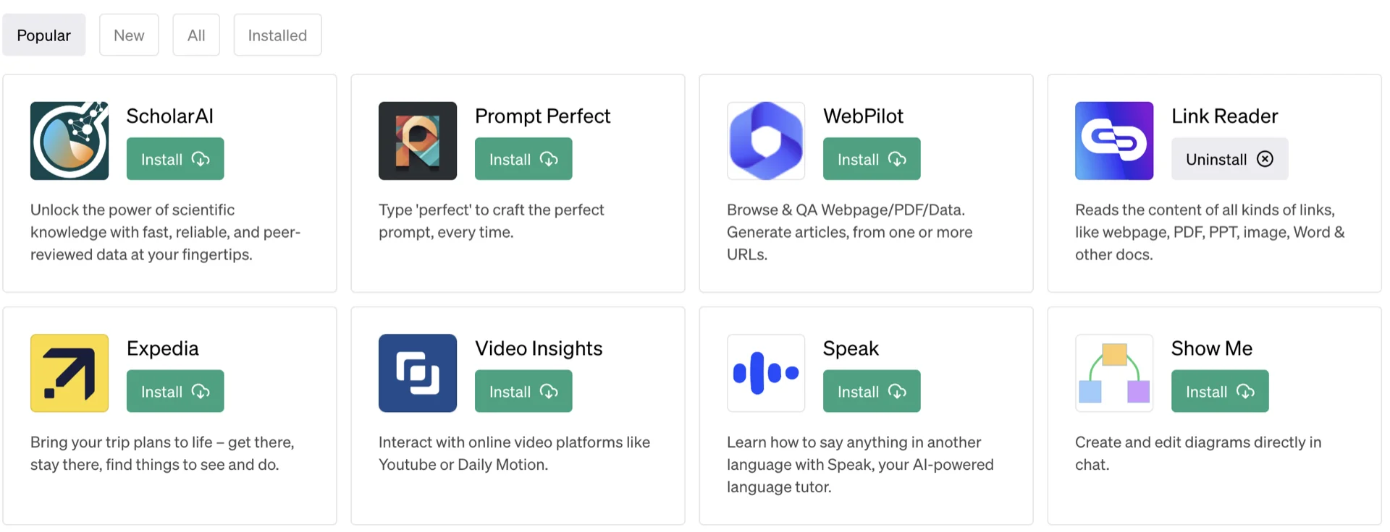This screenshot has height=532, width=1390.
Task: Switch to the New tab
Action: coord(129,35)
